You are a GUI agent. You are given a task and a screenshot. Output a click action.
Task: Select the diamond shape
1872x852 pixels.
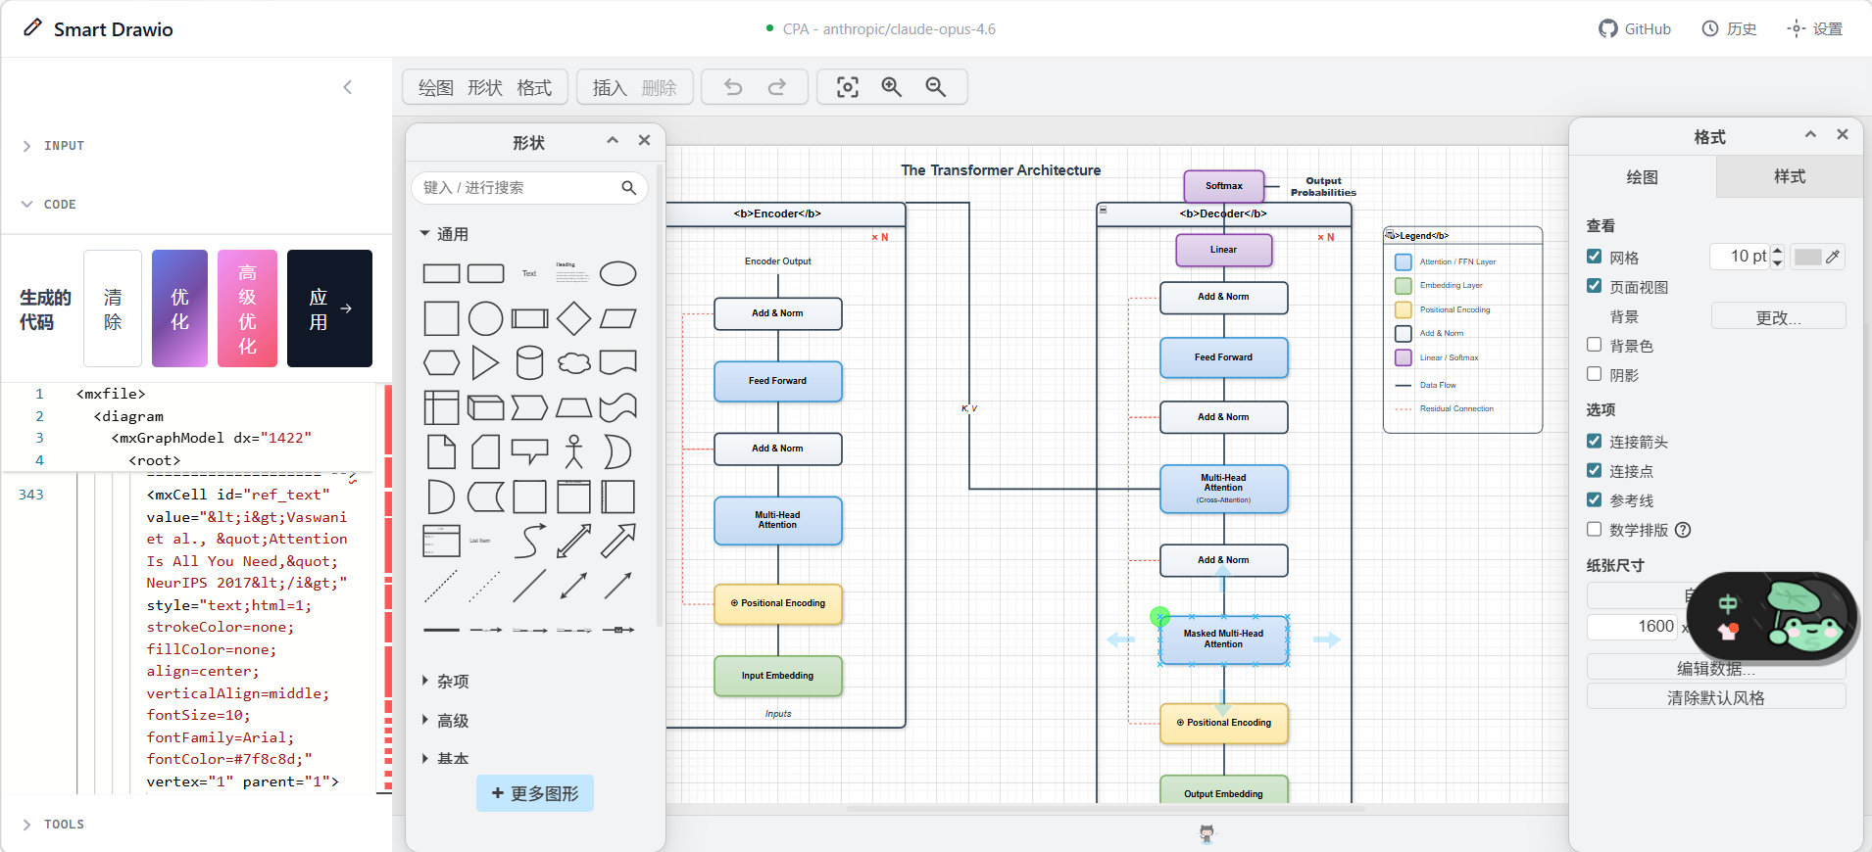[573, 318]
